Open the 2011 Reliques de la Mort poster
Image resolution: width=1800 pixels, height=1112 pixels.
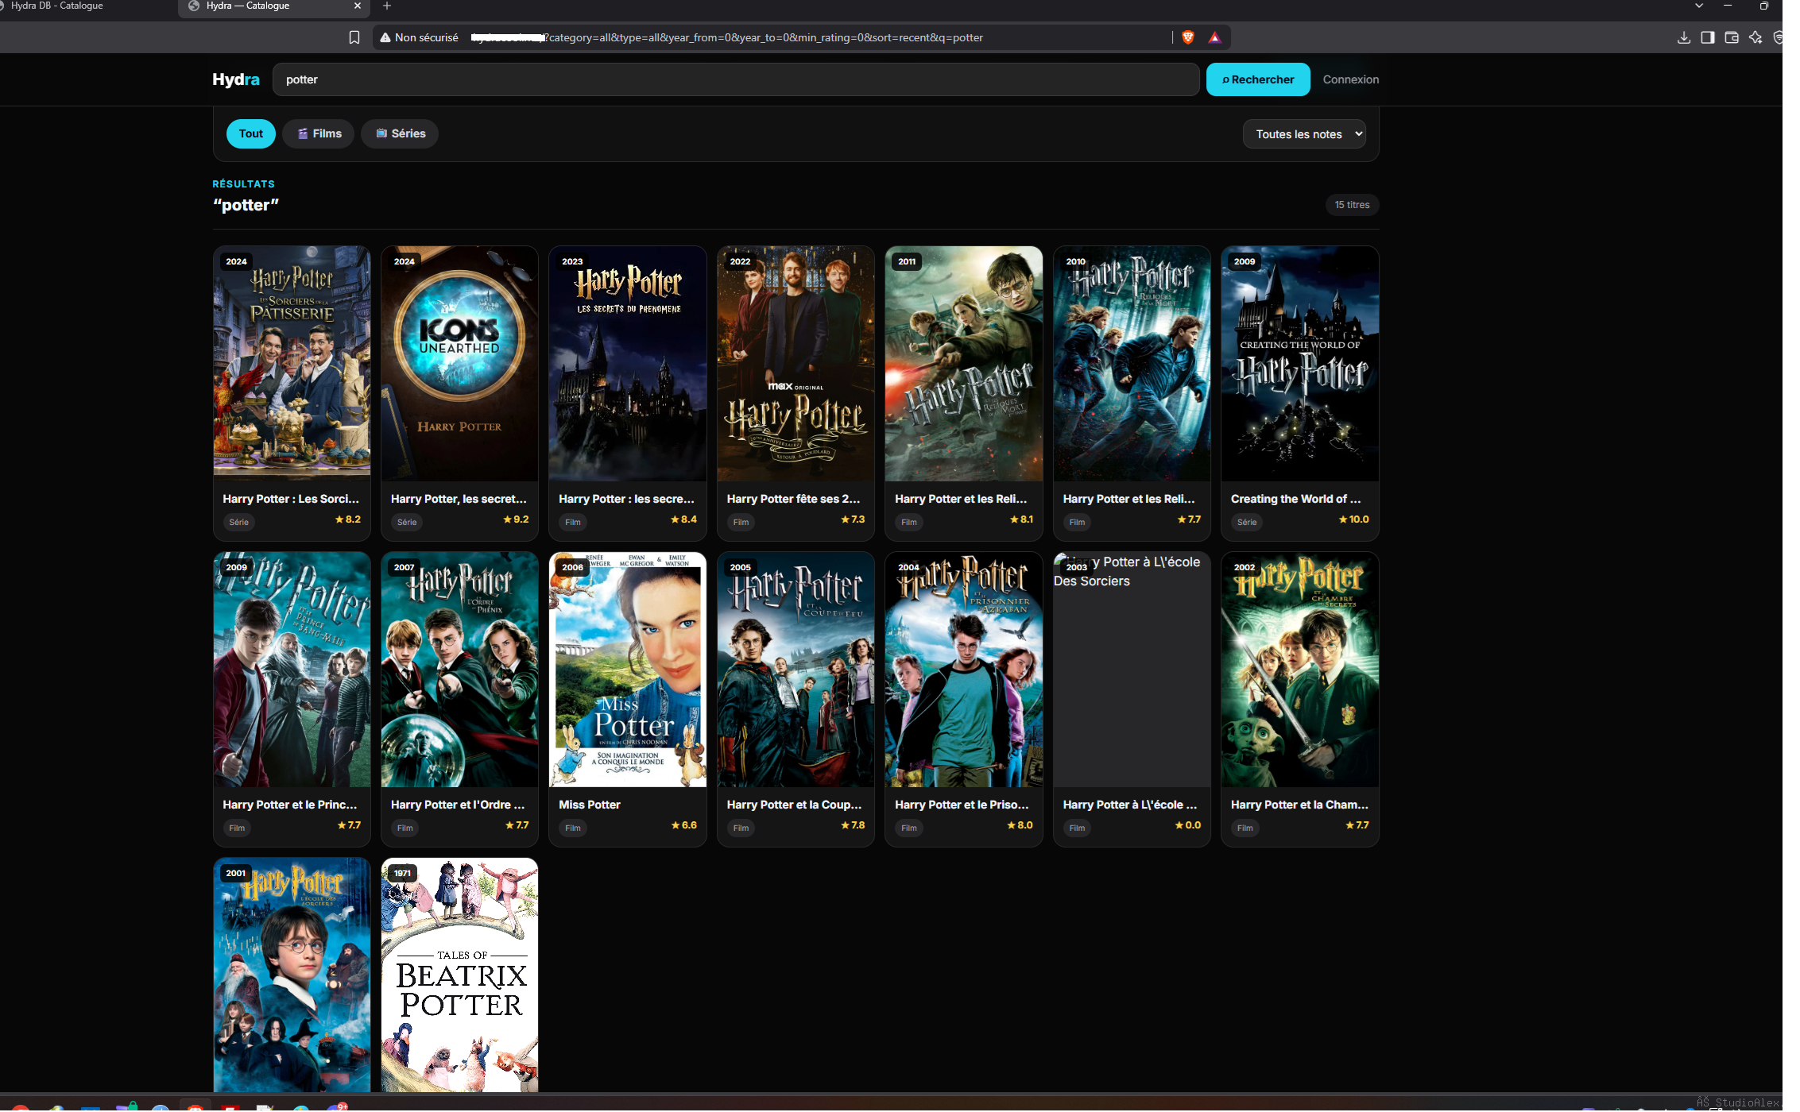coord(964,363)
